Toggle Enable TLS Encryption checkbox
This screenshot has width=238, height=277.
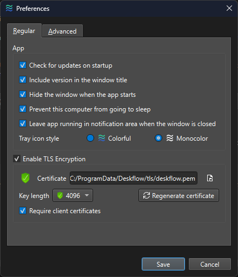coord(17,159)
